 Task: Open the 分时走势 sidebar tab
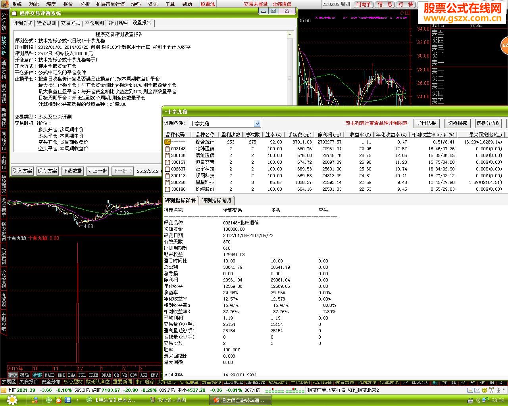[4, 21]
